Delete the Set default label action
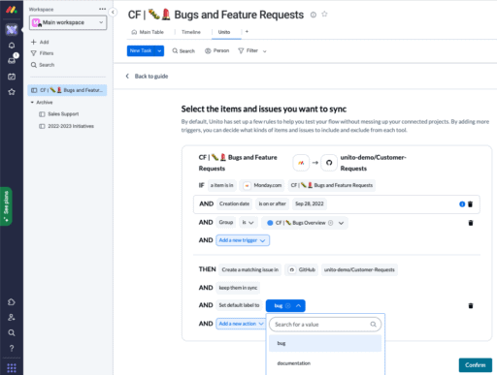 tap(471, 305)
